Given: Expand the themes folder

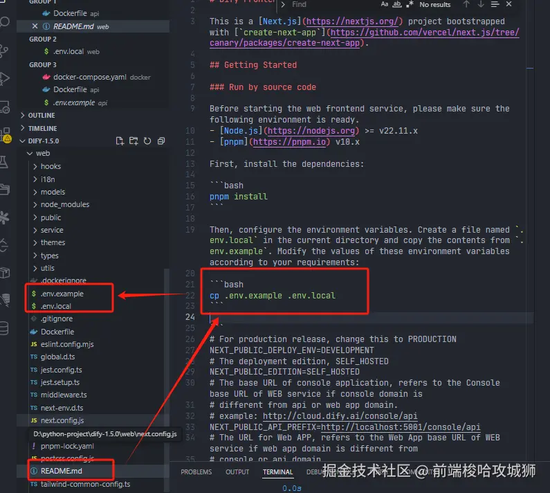Looking at the screenshot, I should pyautogui.click(x=53, y=243).
